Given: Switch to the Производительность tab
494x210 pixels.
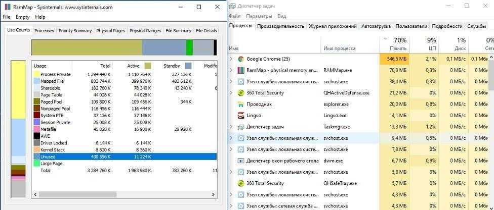Looking at the screenshot, I should [x=280, y=26].
